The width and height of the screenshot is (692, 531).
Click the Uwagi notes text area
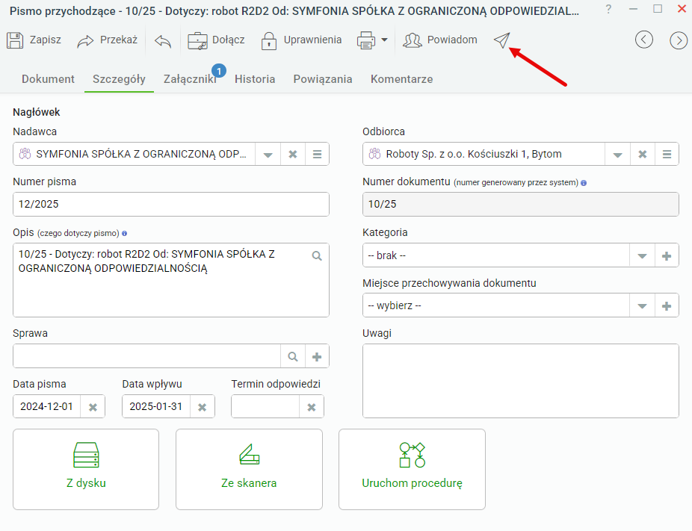pos(521,381)
